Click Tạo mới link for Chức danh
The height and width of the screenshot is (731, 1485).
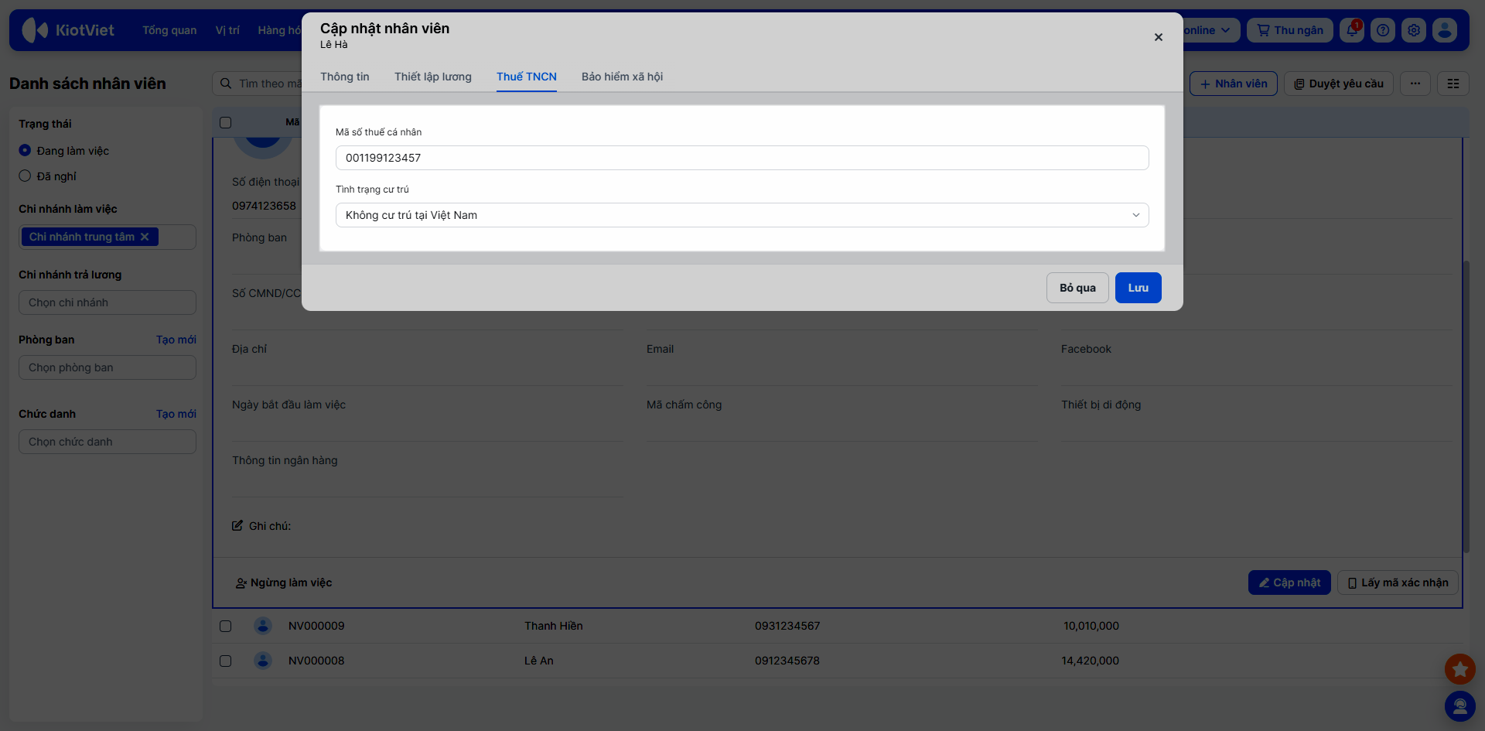point(176,414)
